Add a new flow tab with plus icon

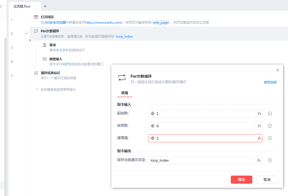click(x=45, y=6)
